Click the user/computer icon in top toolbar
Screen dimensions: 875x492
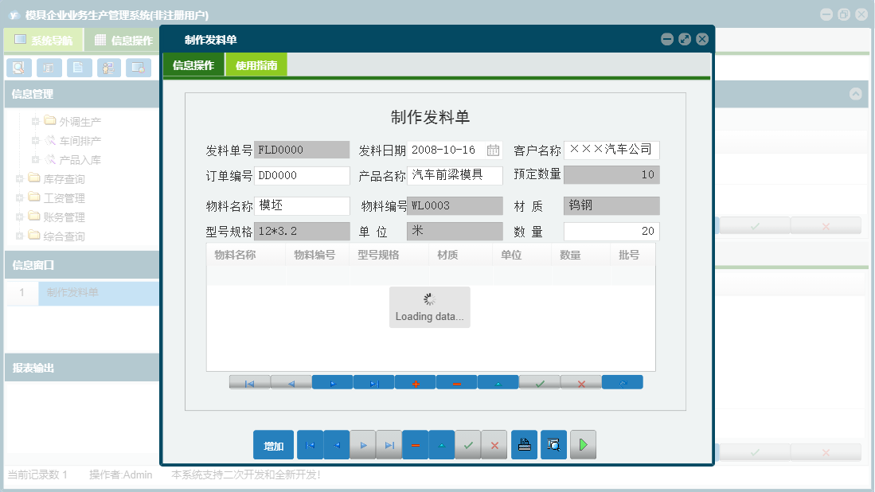point(107,68)
